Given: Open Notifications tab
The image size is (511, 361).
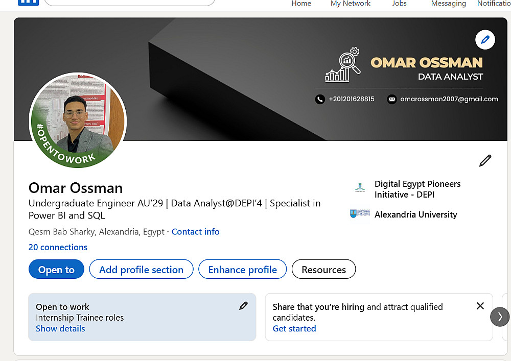Looking at the screenshot, I should (494, 3).
